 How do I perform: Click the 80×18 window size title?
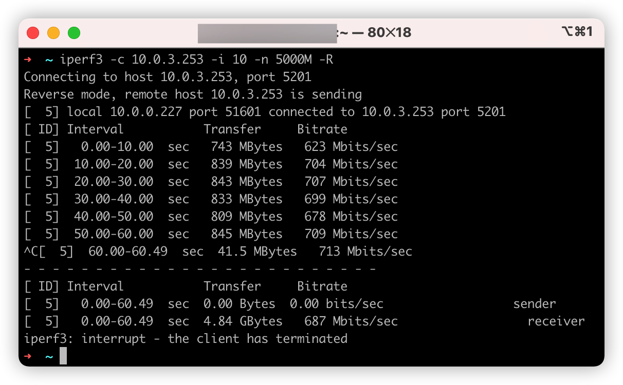tap(389, 33)
